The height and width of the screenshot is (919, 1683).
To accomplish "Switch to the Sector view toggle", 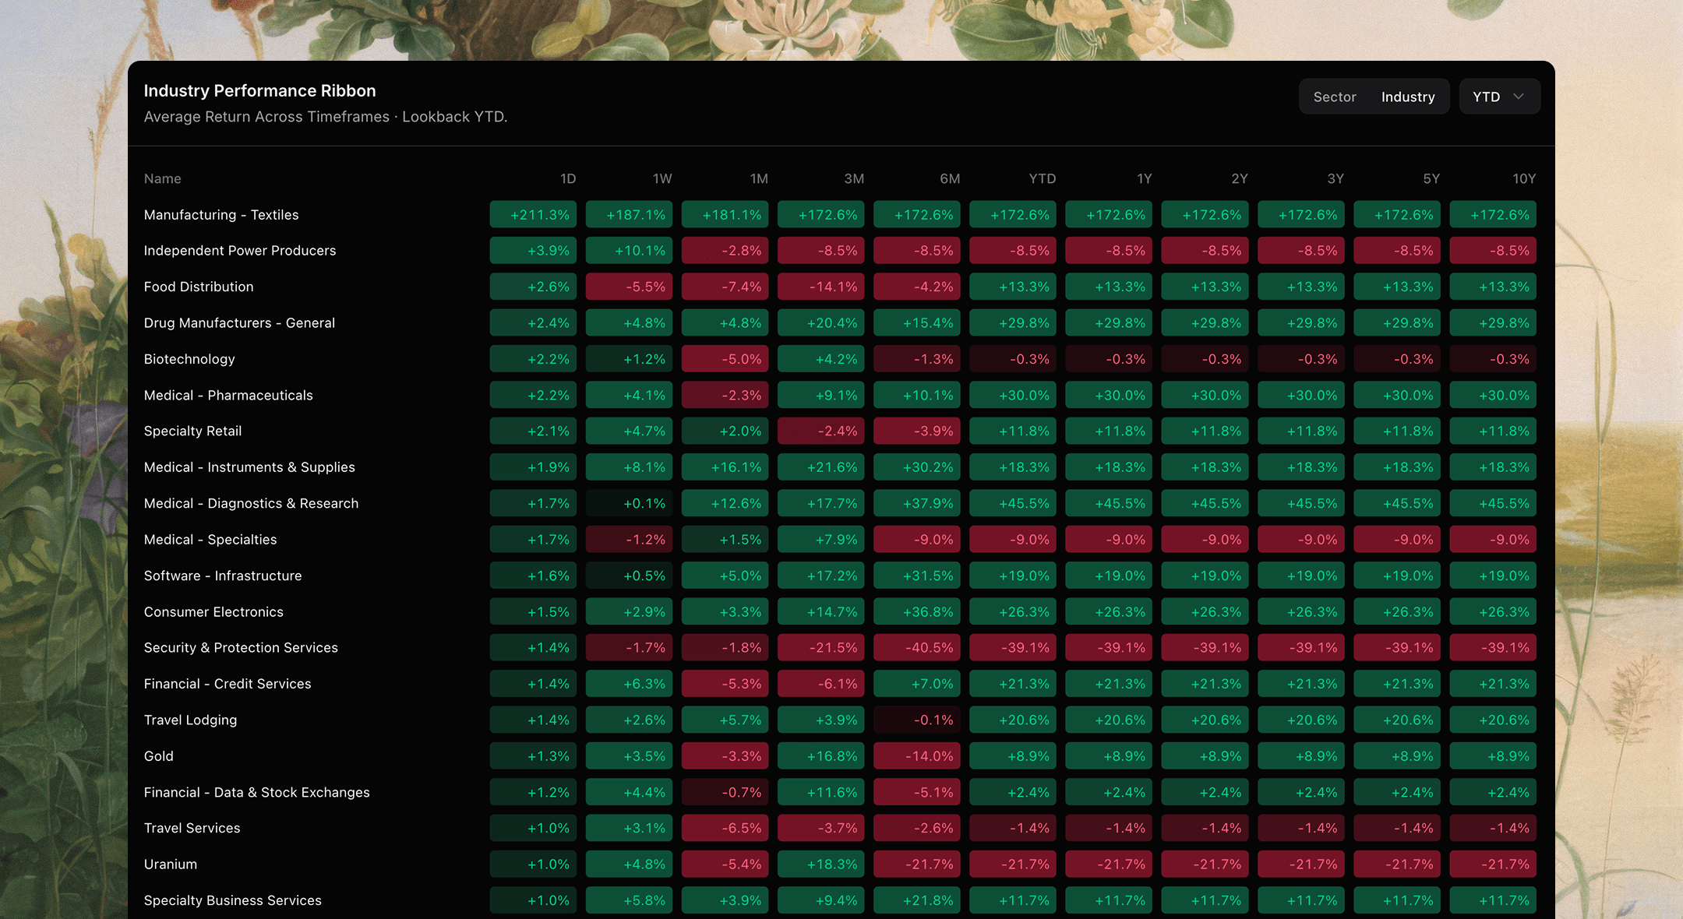I will [x=1335, y=97].
